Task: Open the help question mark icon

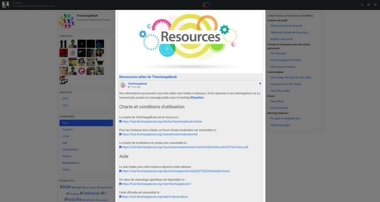Action: tap(368, 5)
